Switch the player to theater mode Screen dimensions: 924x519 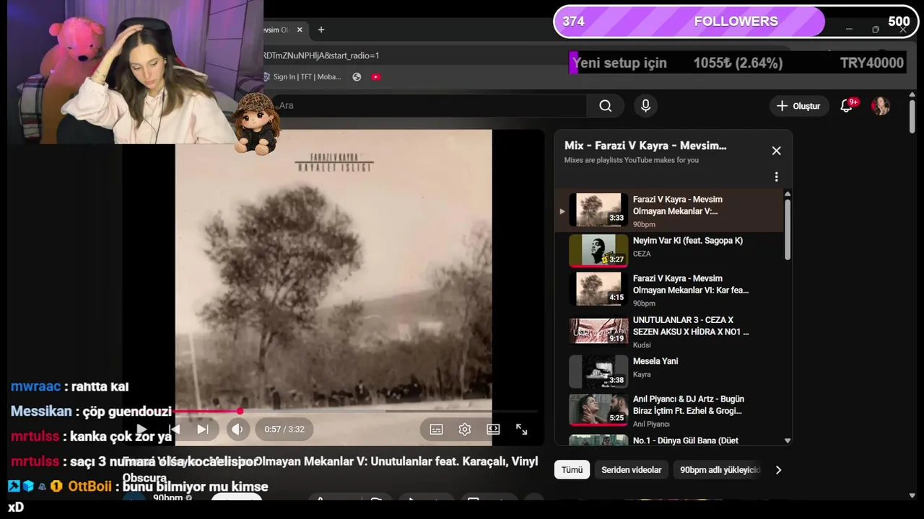tap(493, 430)
